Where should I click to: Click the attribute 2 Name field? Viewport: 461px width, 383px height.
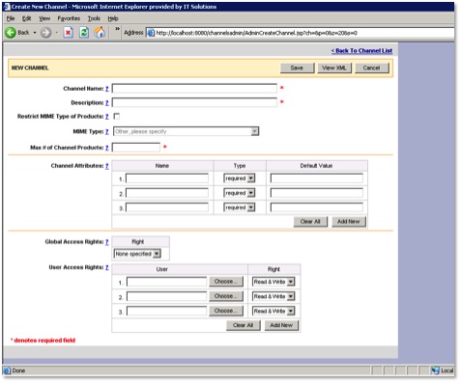(167, 193)
